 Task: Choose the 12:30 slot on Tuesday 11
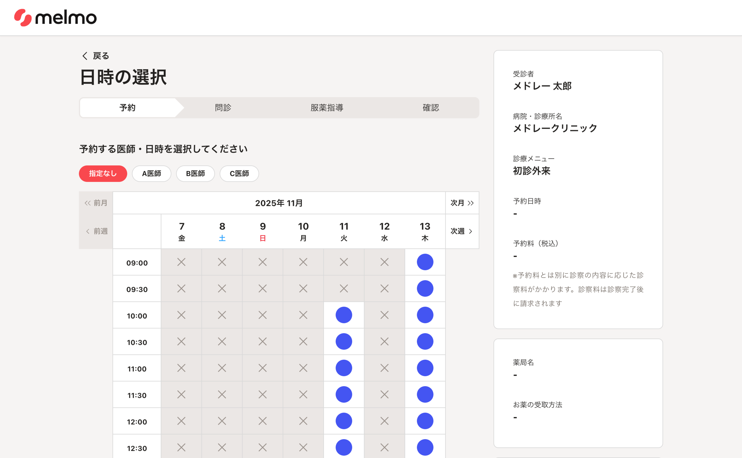pyautogui.click(x=343, y=447)
